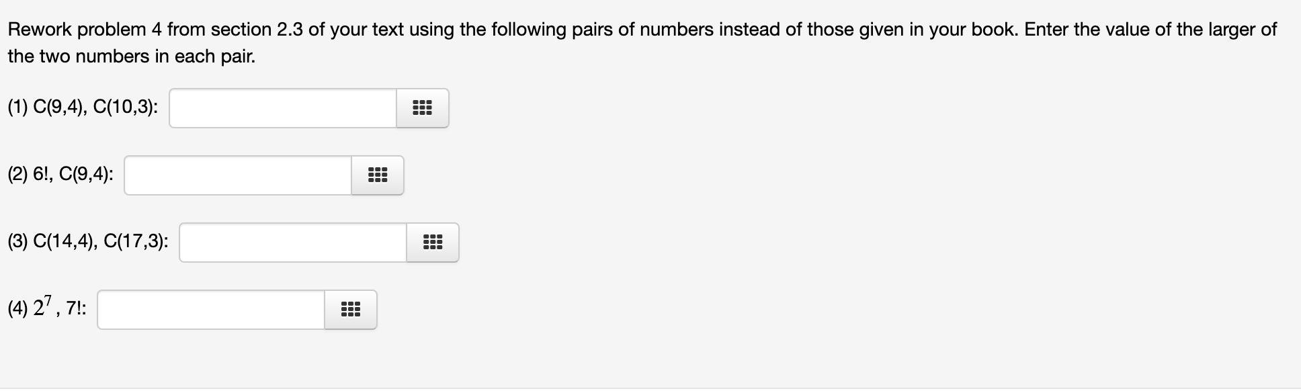Click the keypad icon next to the 6! answer box
The height and width of the screenshot is (391, 1301).
click(x=376, y=175)
